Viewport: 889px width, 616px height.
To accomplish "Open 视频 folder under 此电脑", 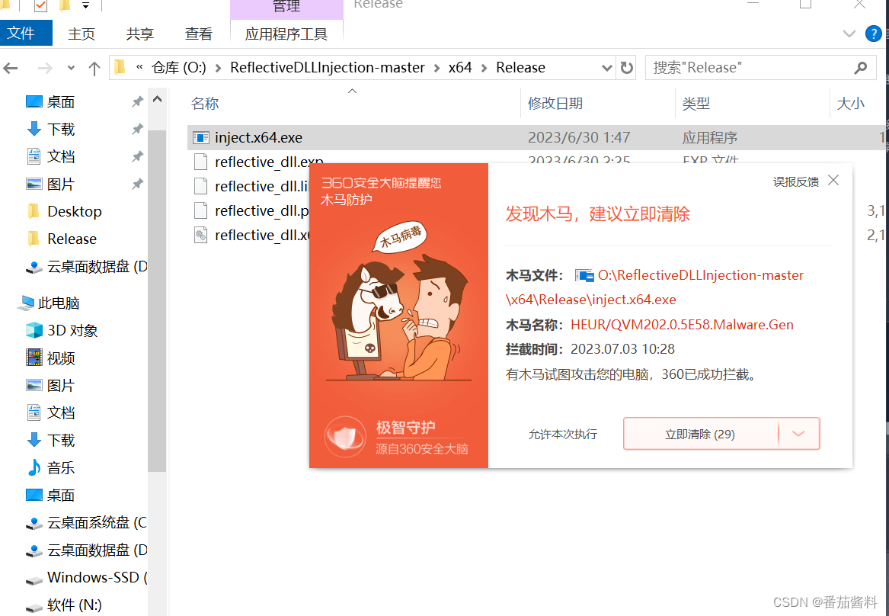I will [x=61, y=358].
